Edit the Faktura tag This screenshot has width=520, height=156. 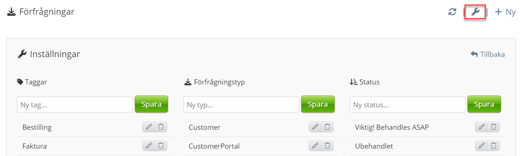tap(149, 146)
